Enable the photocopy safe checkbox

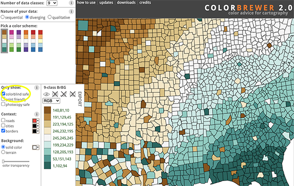(x=3, y=104)
